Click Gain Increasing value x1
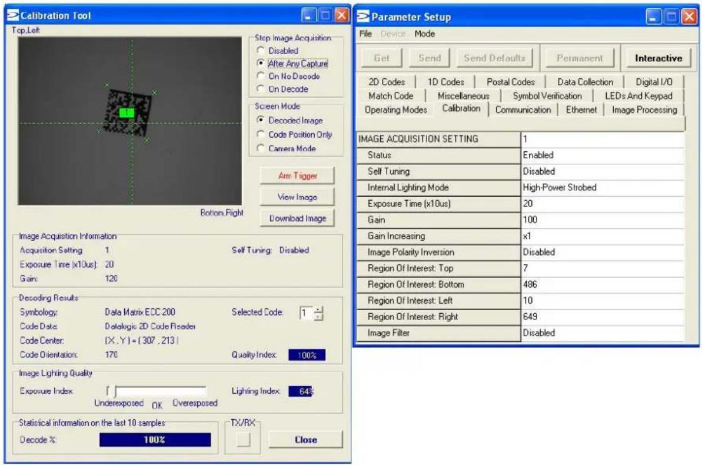 [x=603, y=235]
